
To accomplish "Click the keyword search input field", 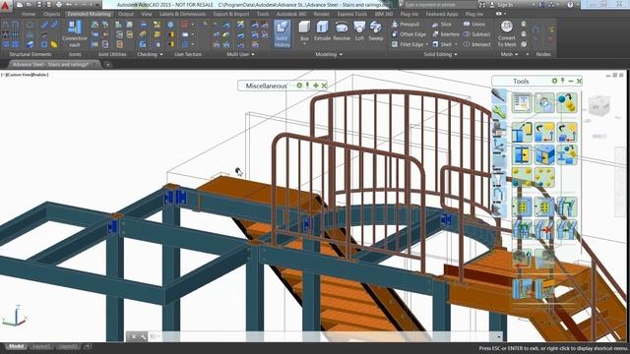I will point(440,4).
